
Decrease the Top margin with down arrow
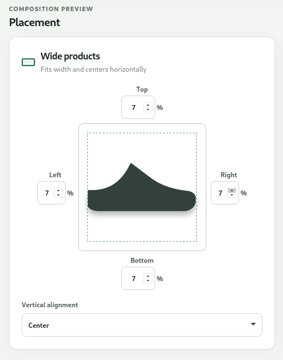point(148,109)
